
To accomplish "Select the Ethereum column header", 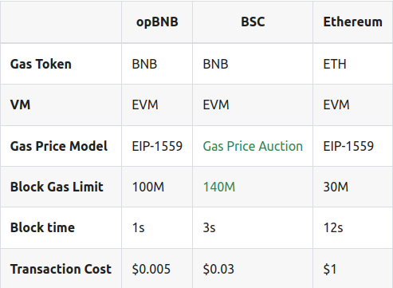I will pos(352,22).
